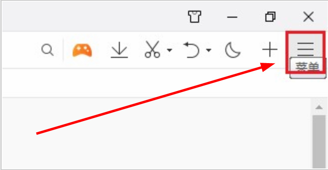Click the undo closed page arrow icon

[192, 49]
